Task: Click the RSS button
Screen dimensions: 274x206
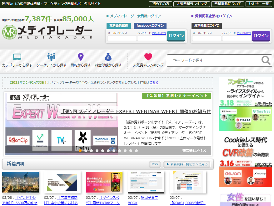Action: (x=155, y=164)
